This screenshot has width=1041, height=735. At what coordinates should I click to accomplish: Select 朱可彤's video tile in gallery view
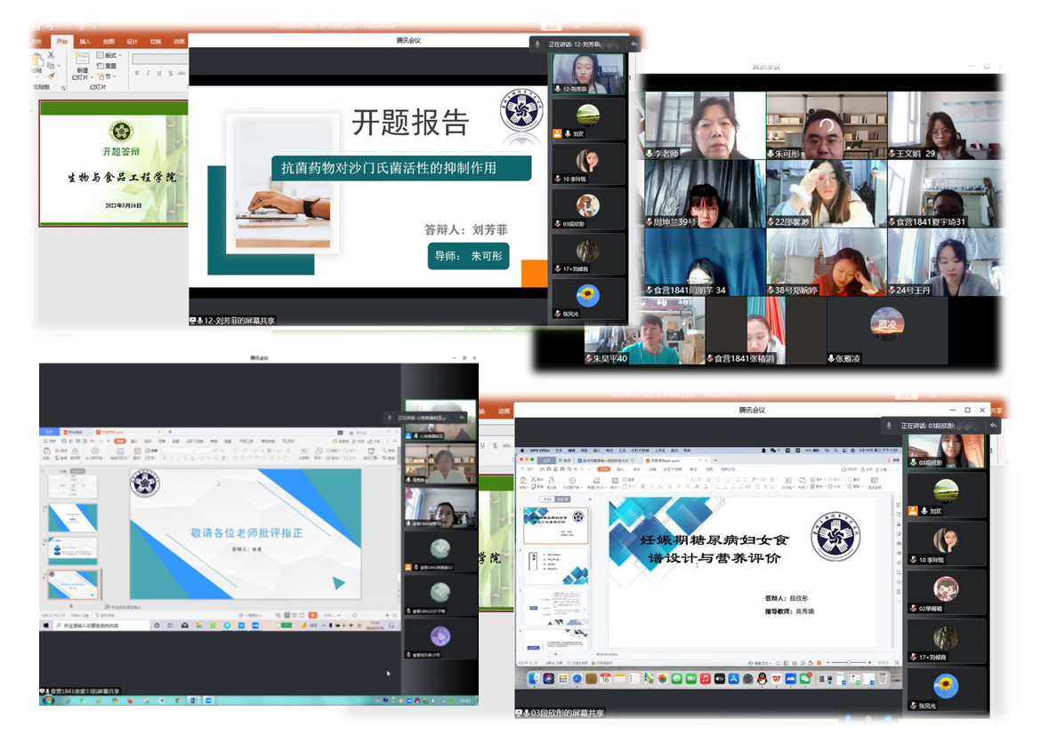pos(826,125)
